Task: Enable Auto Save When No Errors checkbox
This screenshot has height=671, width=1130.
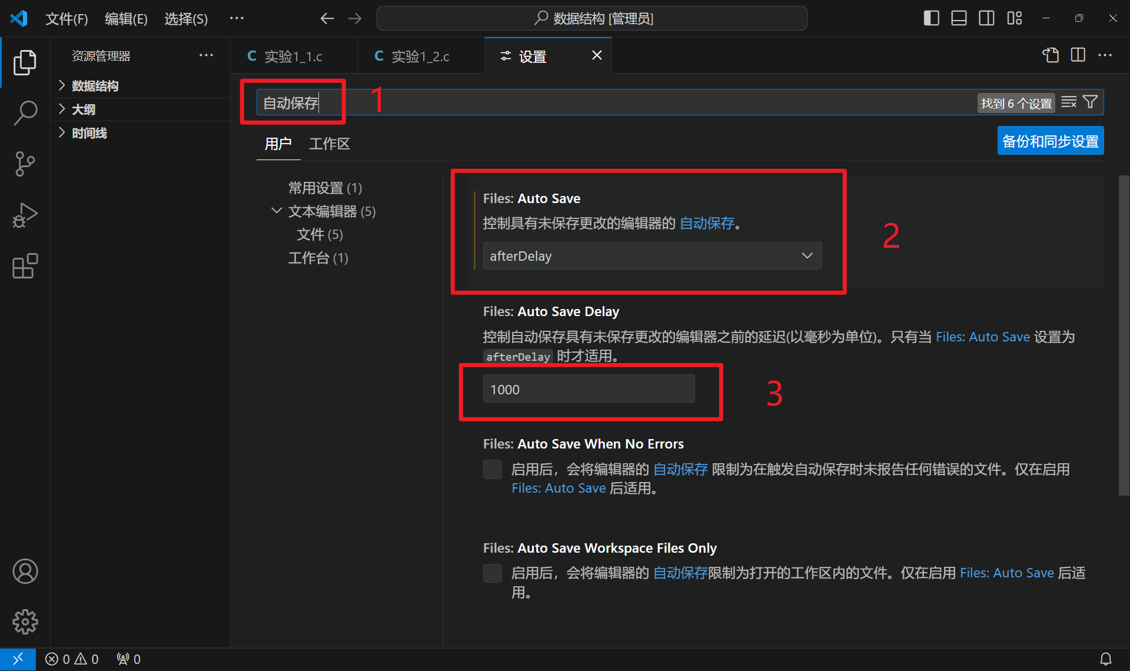Action: click(492, 469)
